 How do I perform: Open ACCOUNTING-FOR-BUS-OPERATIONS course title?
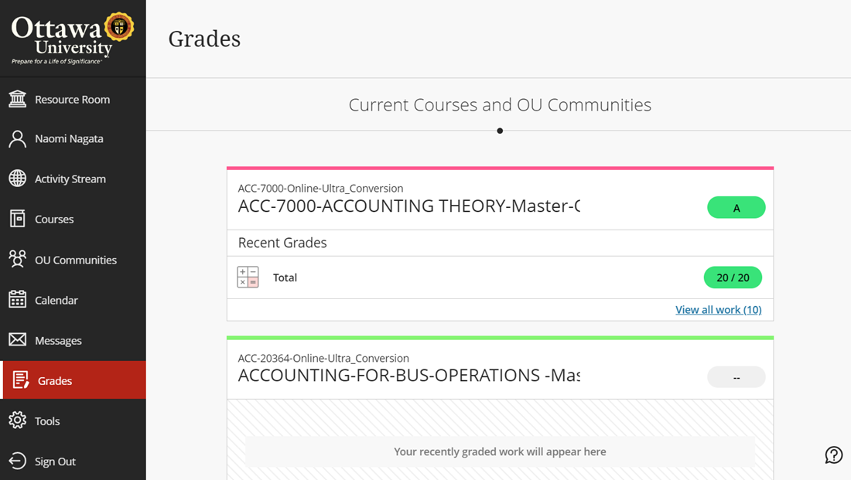coord(408,376)
